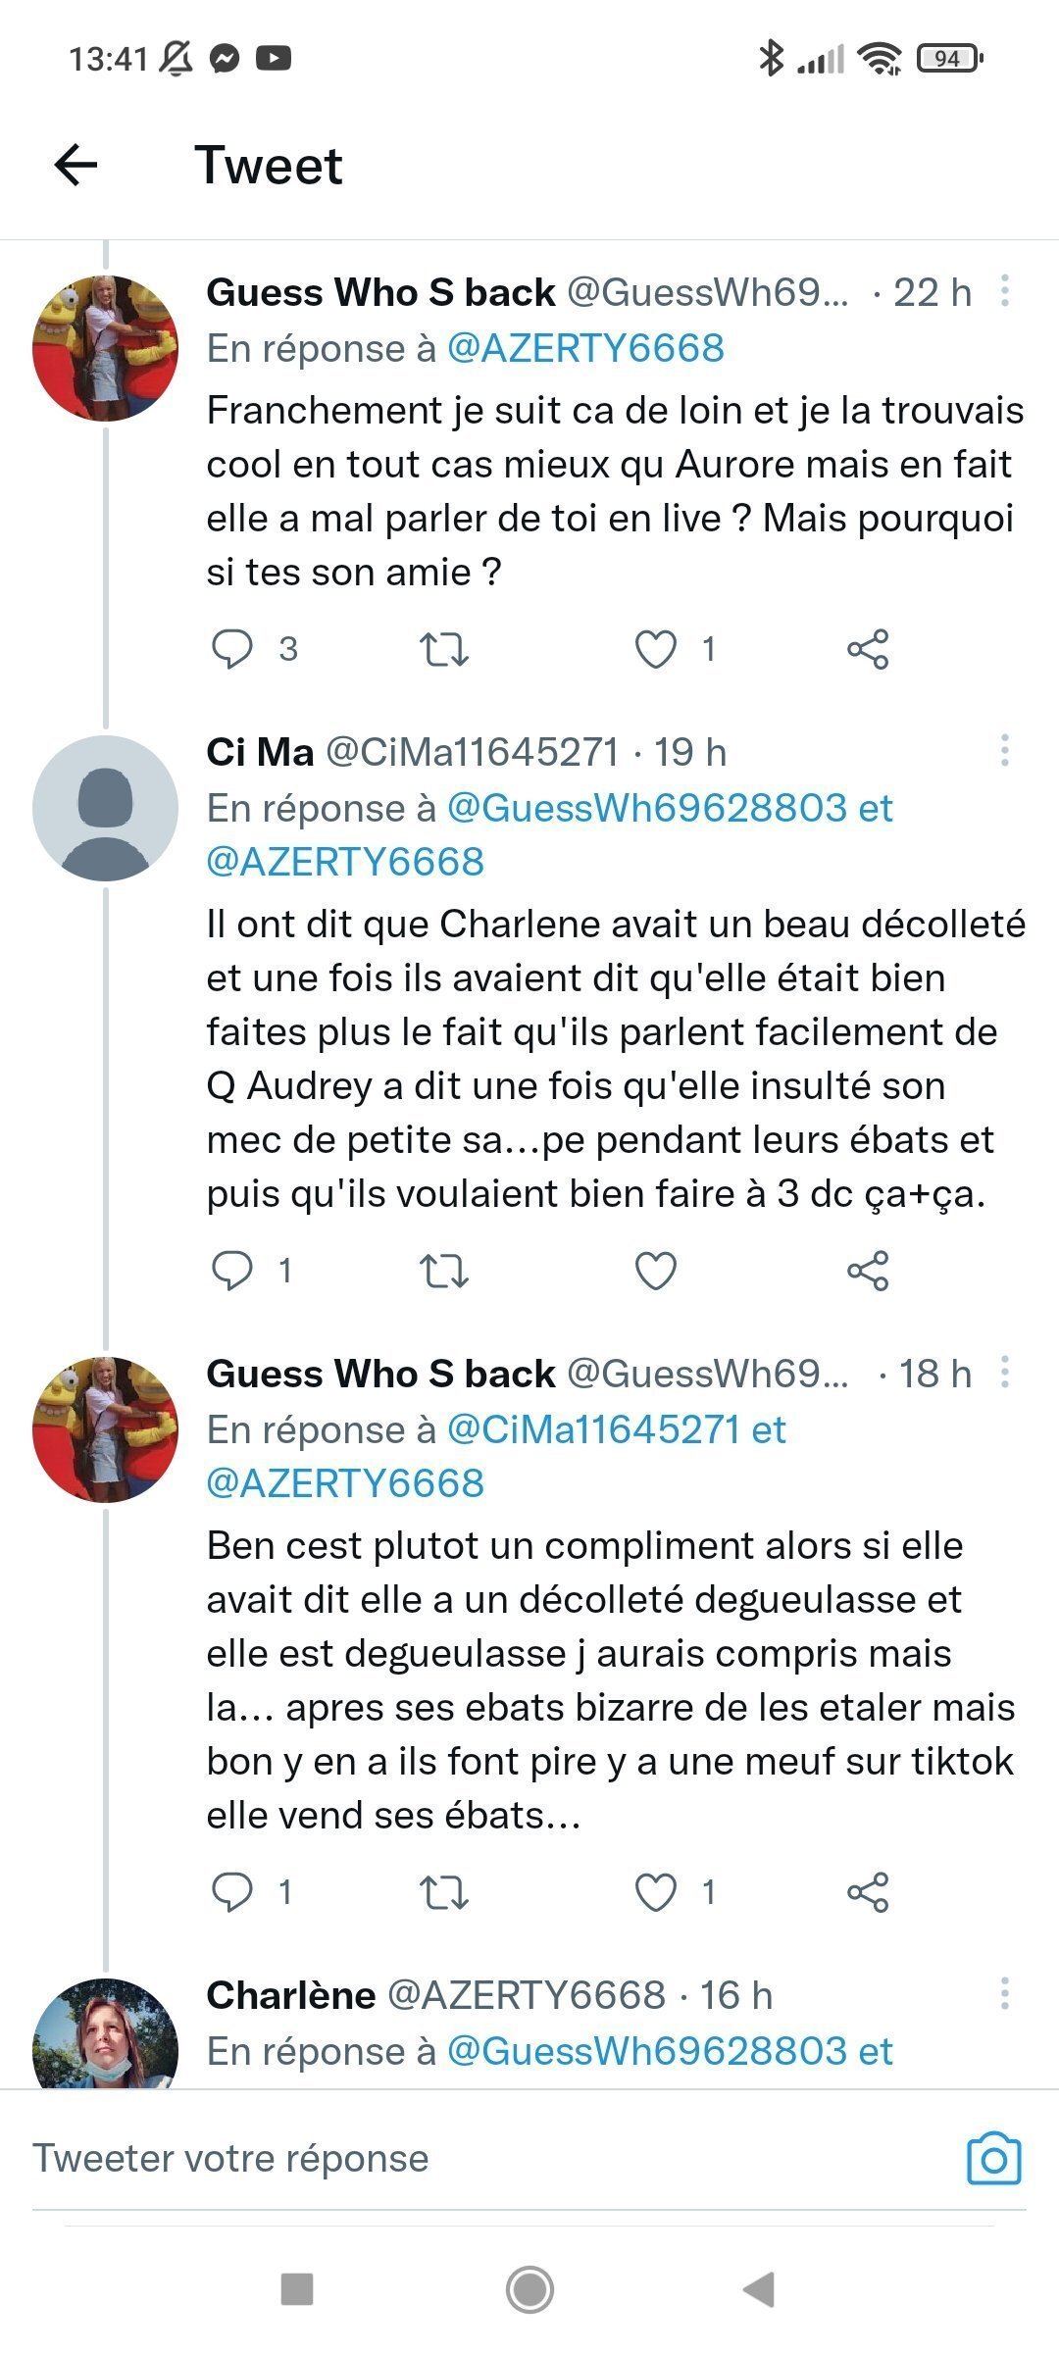The height and width of the screenshot is (2353, 1059).
Task: Open three-dot menu on Ci Ma tweet
Action: point(1005,750)
